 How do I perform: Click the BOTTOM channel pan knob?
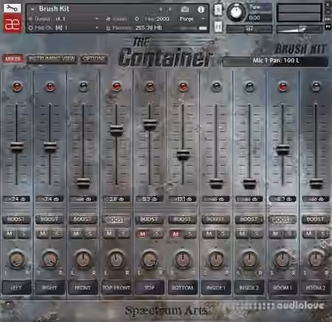click(183, 259)
